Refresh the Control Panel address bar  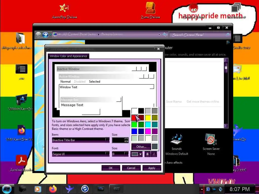pyautogui.click(x=165, y=34)
